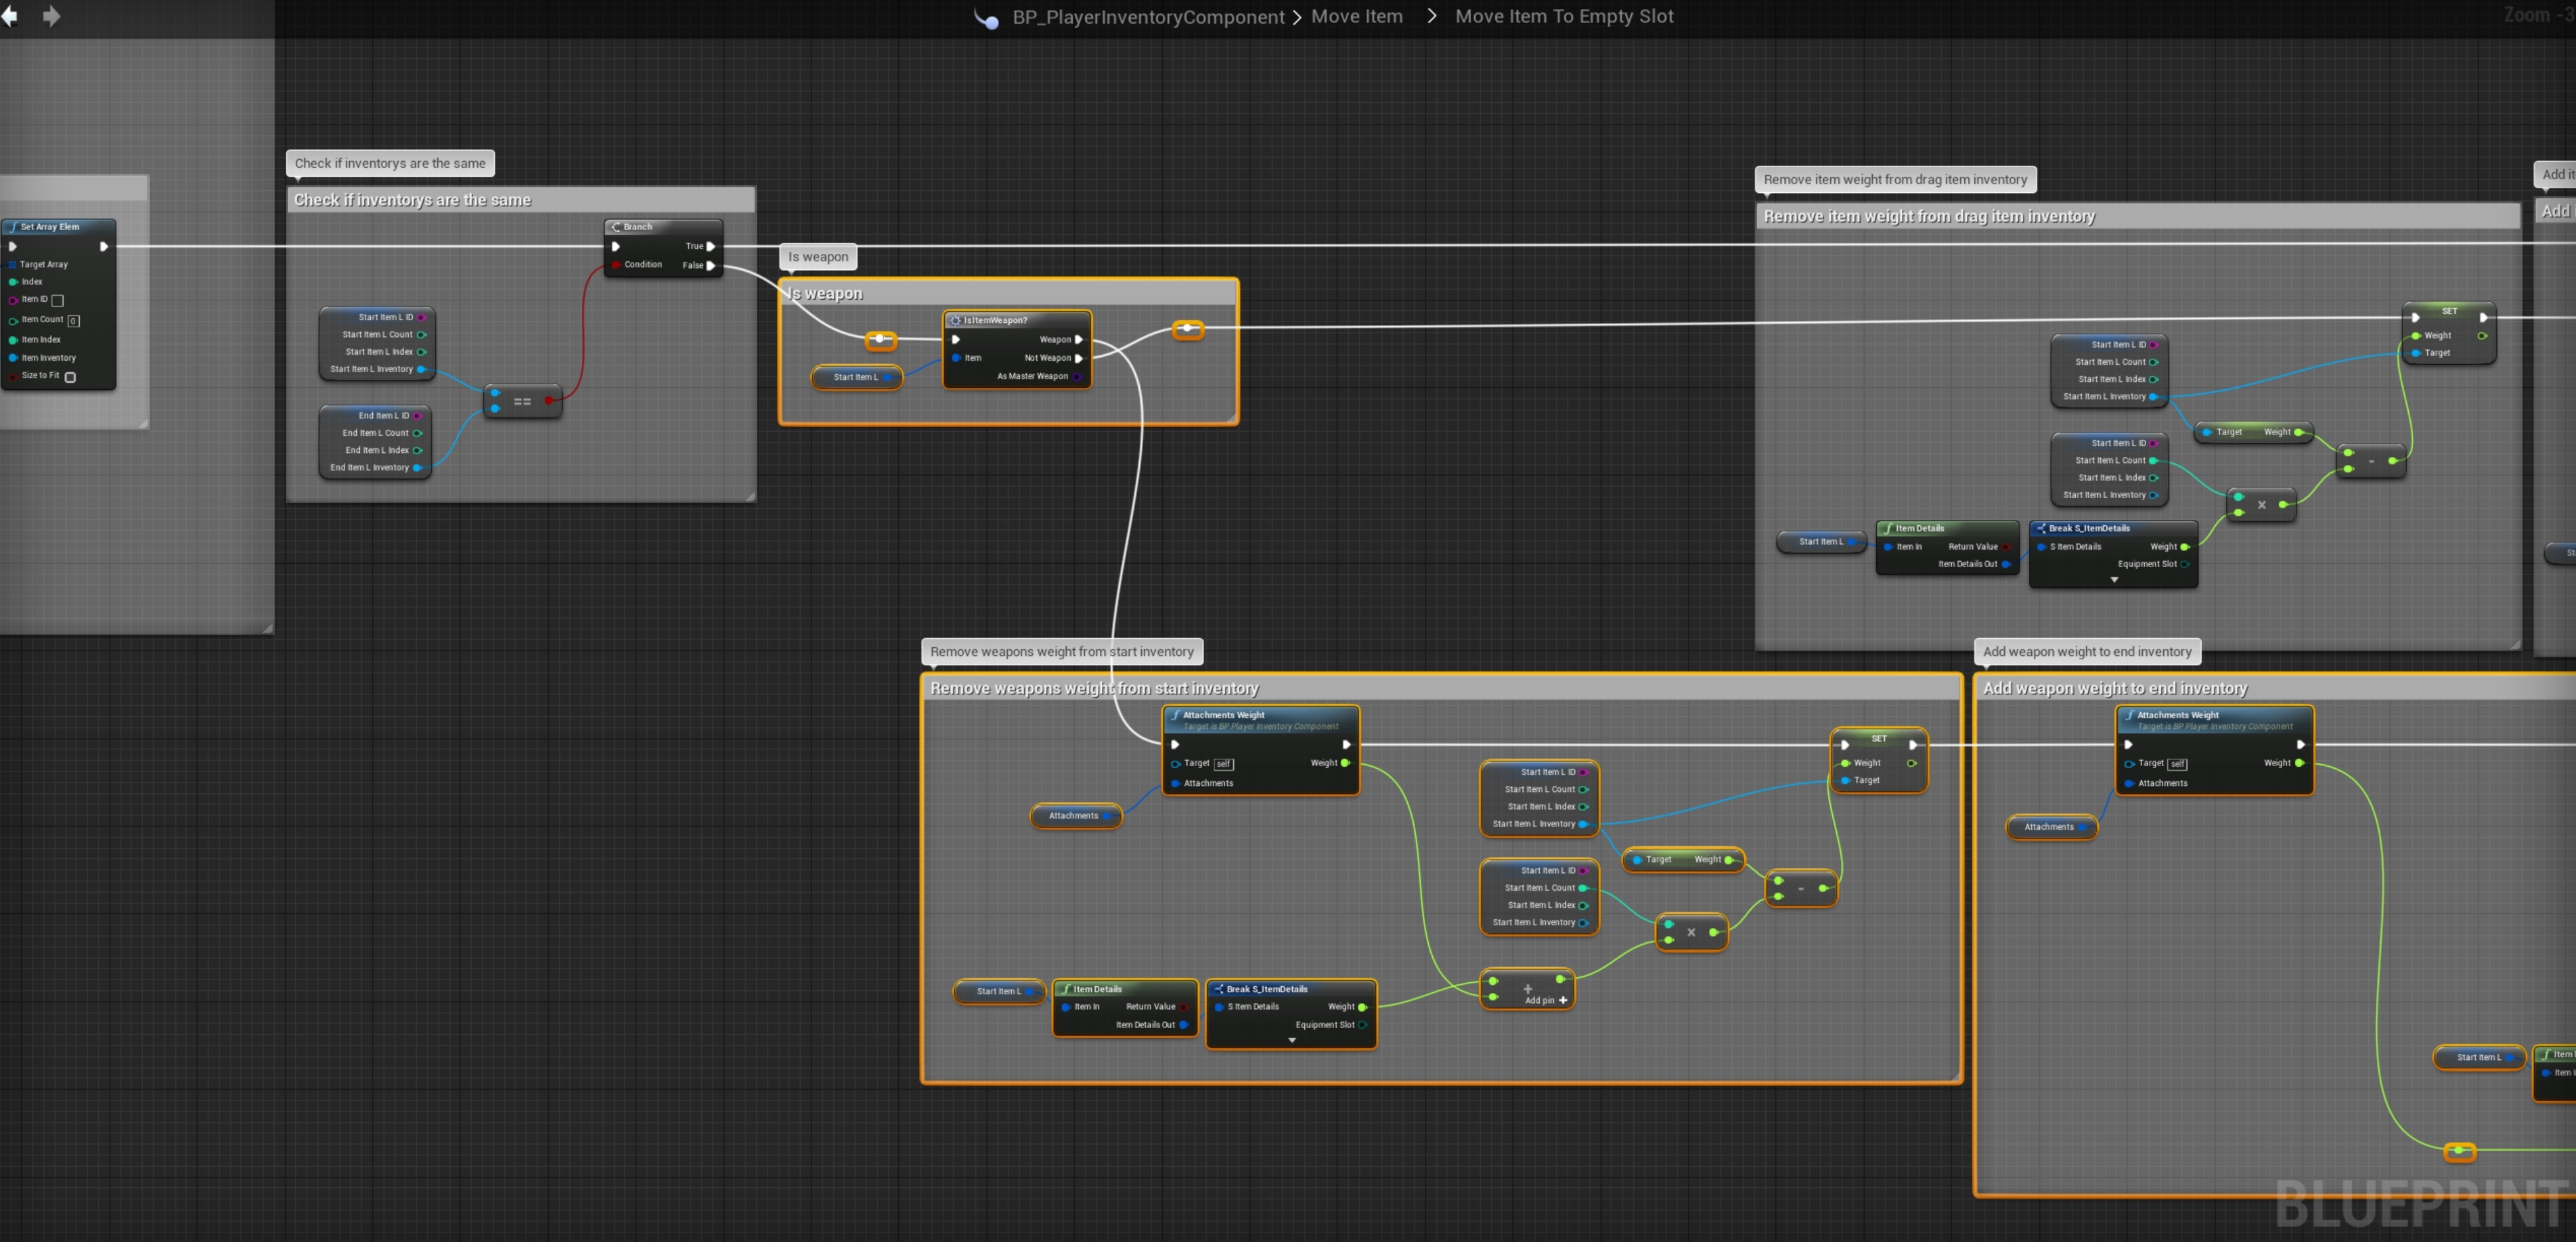
Task: Click the forward navigation arrow
Action: (52, 16)
